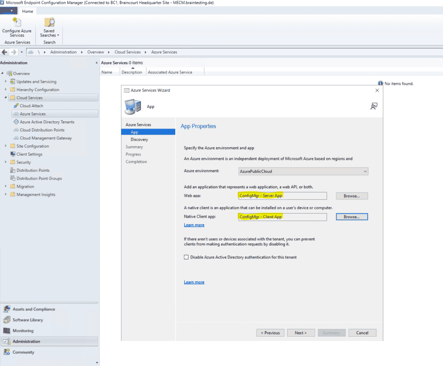Click Next in the Azure Services Wizard
Viewport: 443px width, 366px height.
click(x=301, y=333)
